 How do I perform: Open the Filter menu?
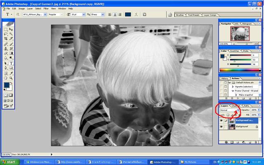point(46,9)
